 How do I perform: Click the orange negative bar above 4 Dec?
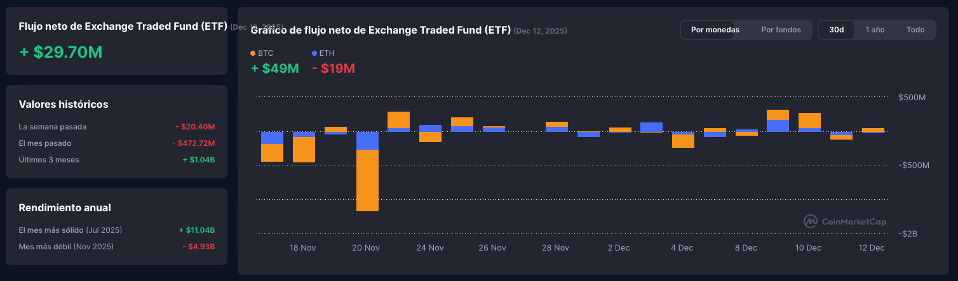point(683,141)
